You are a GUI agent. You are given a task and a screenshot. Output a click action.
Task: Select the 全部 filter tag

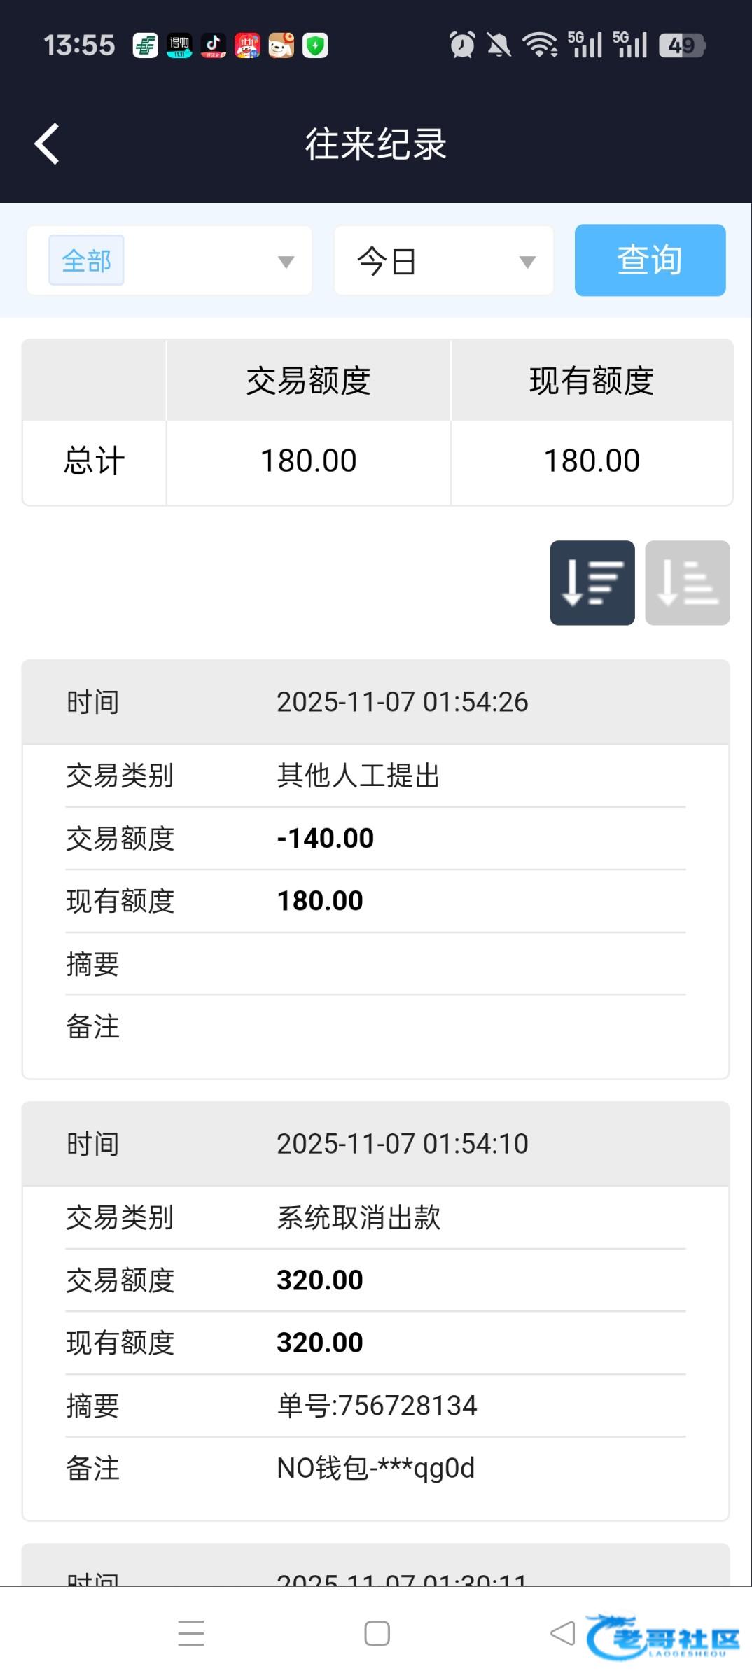[x=86, y=260]
